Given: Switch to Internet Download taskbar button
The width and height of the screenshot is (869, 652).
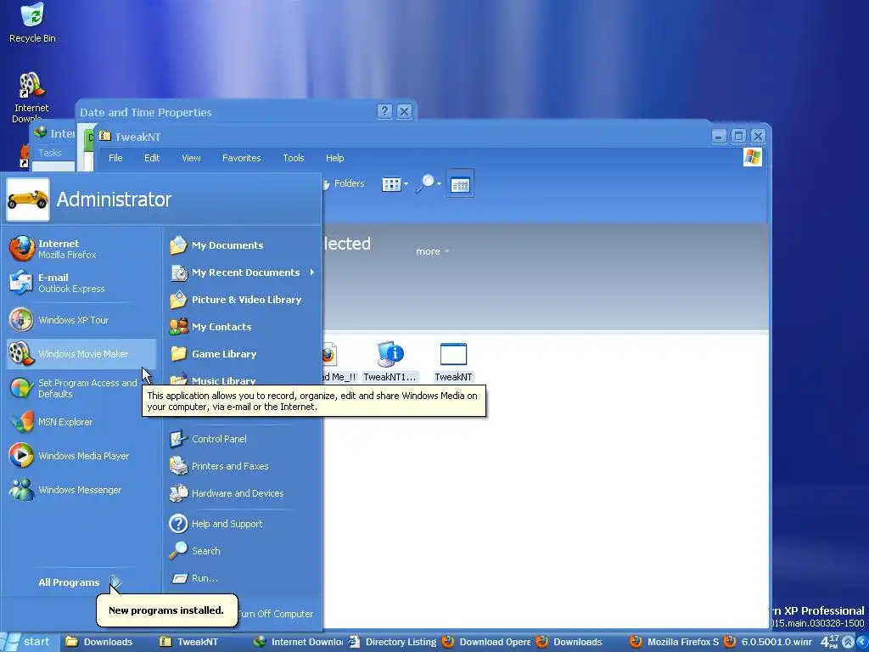Looking at the screenshot, I should pyautogui.click(x=298, y=642).
